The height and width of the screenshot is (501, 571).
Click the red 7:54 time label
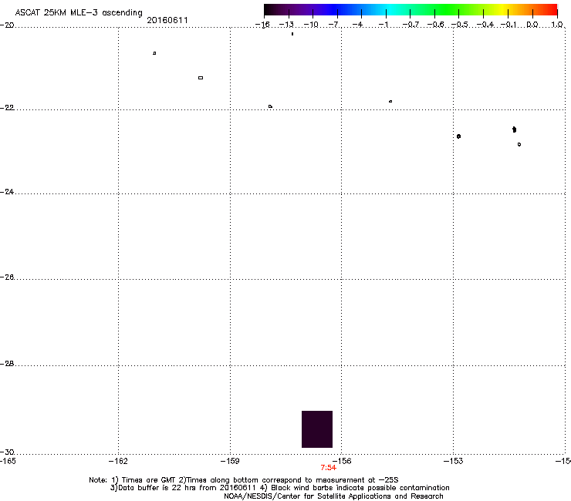tap(328, 468)
